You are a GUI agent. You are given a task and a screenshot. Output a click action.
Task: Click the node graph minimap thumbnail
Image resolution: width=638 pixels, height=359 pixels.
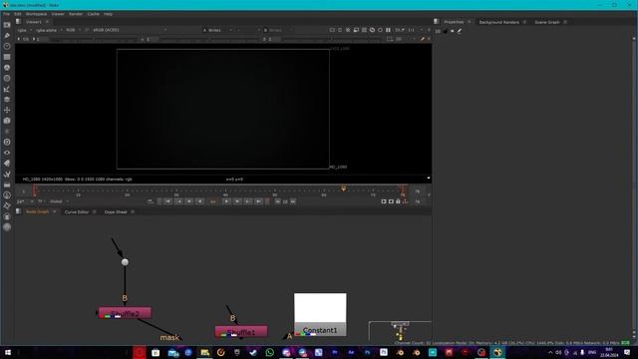point(400,331)
